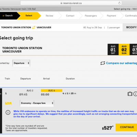This screenshot has width=137, height=137.
Task: Click the train details info icon
Action: (135, 94)
